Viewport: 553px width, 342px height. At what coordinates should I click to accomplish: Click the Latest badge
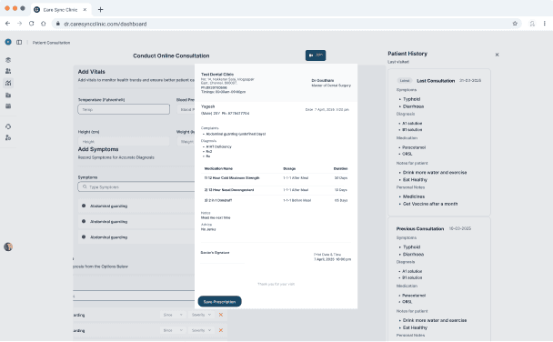tap(405, 80)
